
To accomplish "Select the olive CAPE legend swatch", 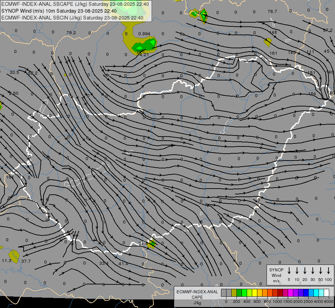I will pos(234,293).
